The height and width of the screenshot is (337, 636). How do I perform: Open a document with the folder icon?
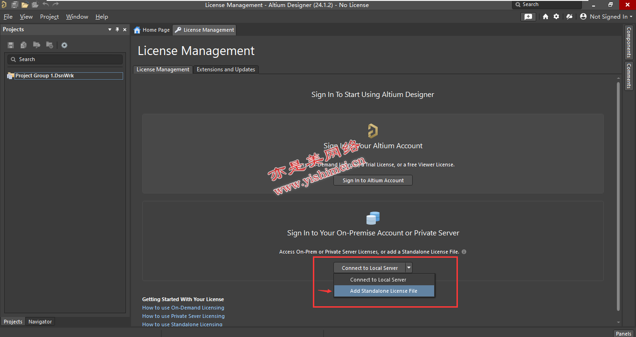(25, 5)
